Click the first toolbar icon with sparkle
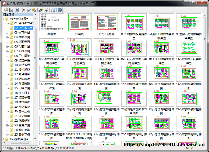The image size is (209, 152). point(6,10)
